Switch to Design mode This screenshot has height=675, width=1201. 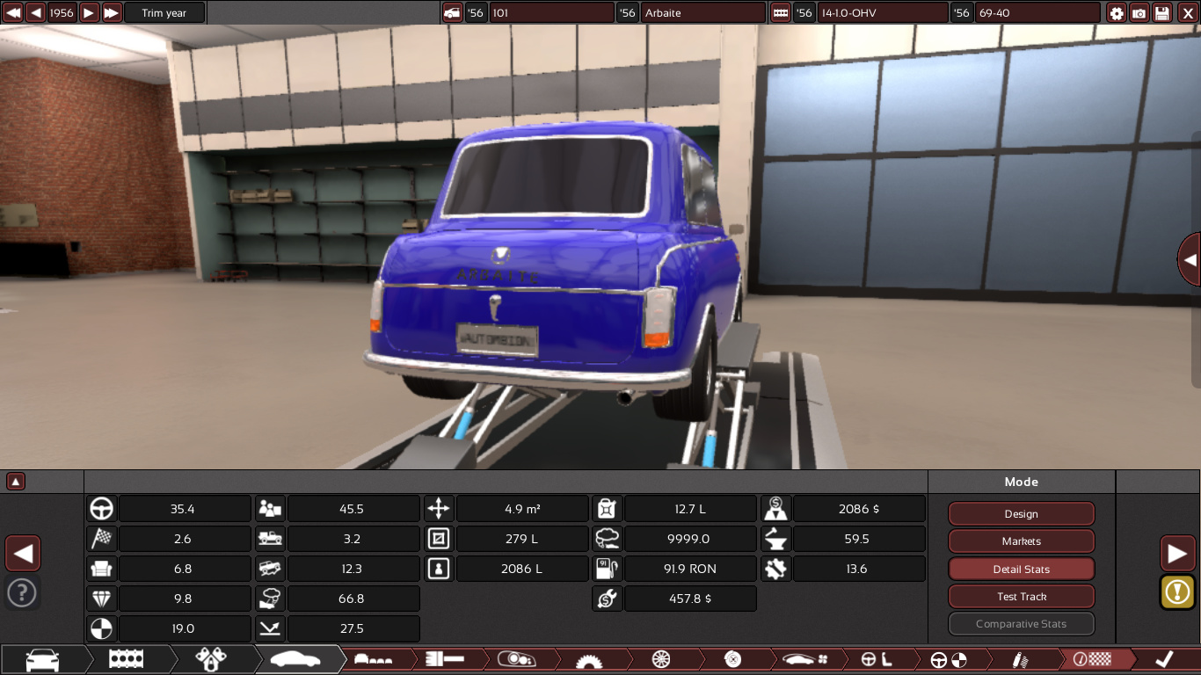pos(1021,514)
